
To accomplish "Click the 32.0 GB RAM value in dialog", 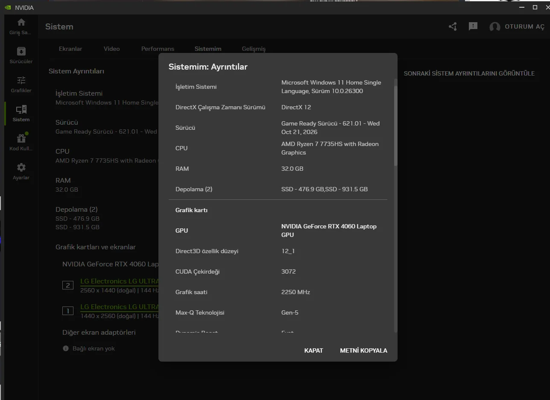I will 292,169.
